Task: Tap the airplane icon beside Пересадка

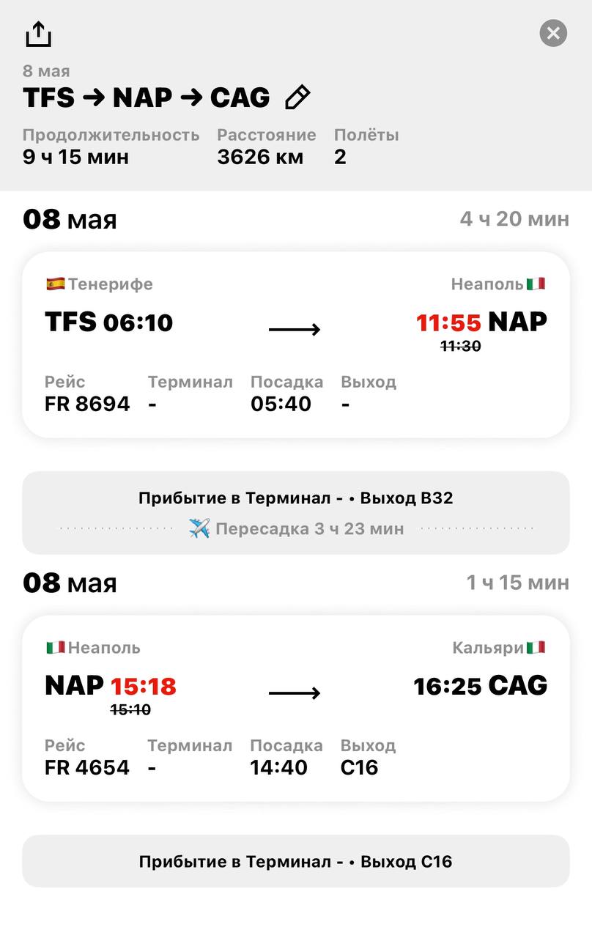Action: [199, 528]
